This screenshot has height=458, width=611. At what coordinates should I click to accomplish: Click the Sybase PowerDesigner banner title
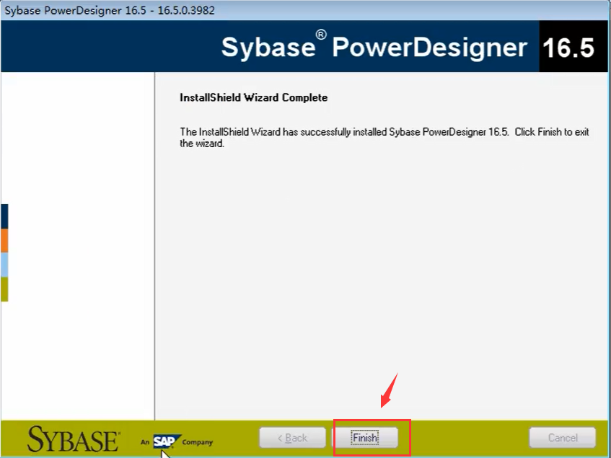pyautogui.click(x=374, y=46)
